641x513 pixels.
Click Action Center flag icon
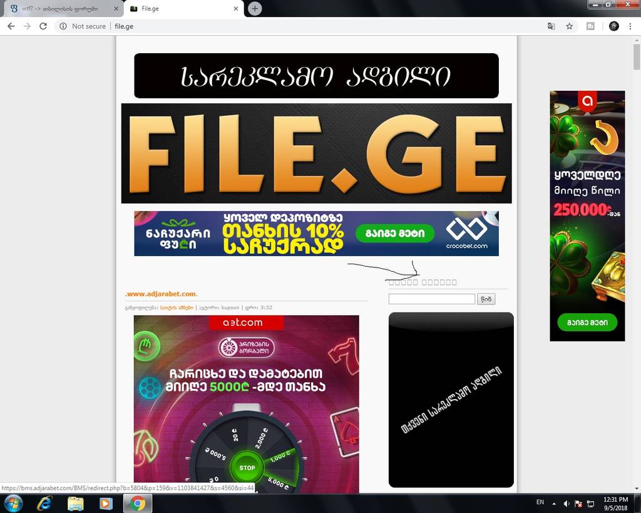[x=578, y=504]
